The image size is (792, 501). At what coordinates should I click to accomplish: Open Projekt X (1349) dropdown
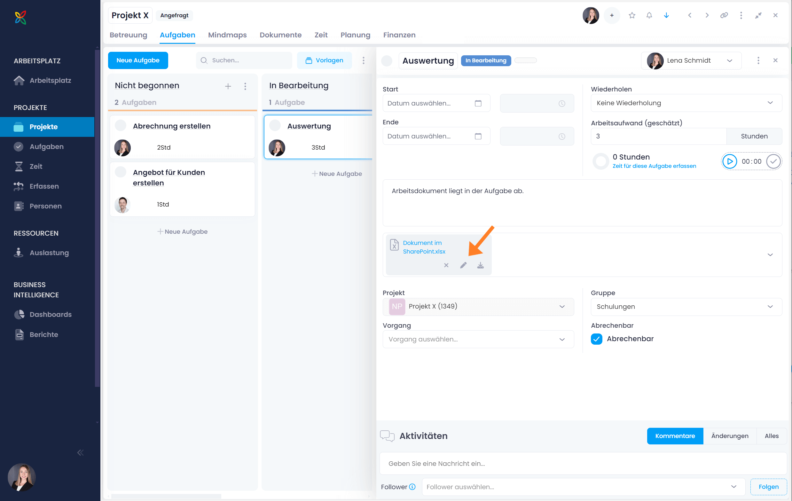point(478,307)
